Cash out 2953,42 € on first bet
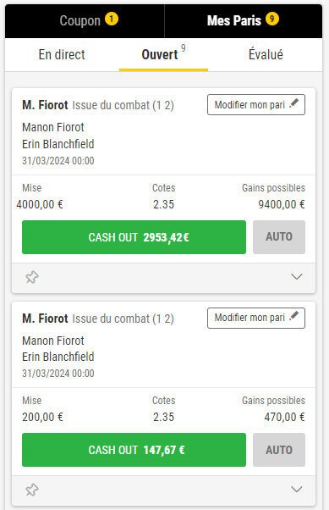Image resolution: width=329 pixels, height=510 pixels. pos(134,237)
